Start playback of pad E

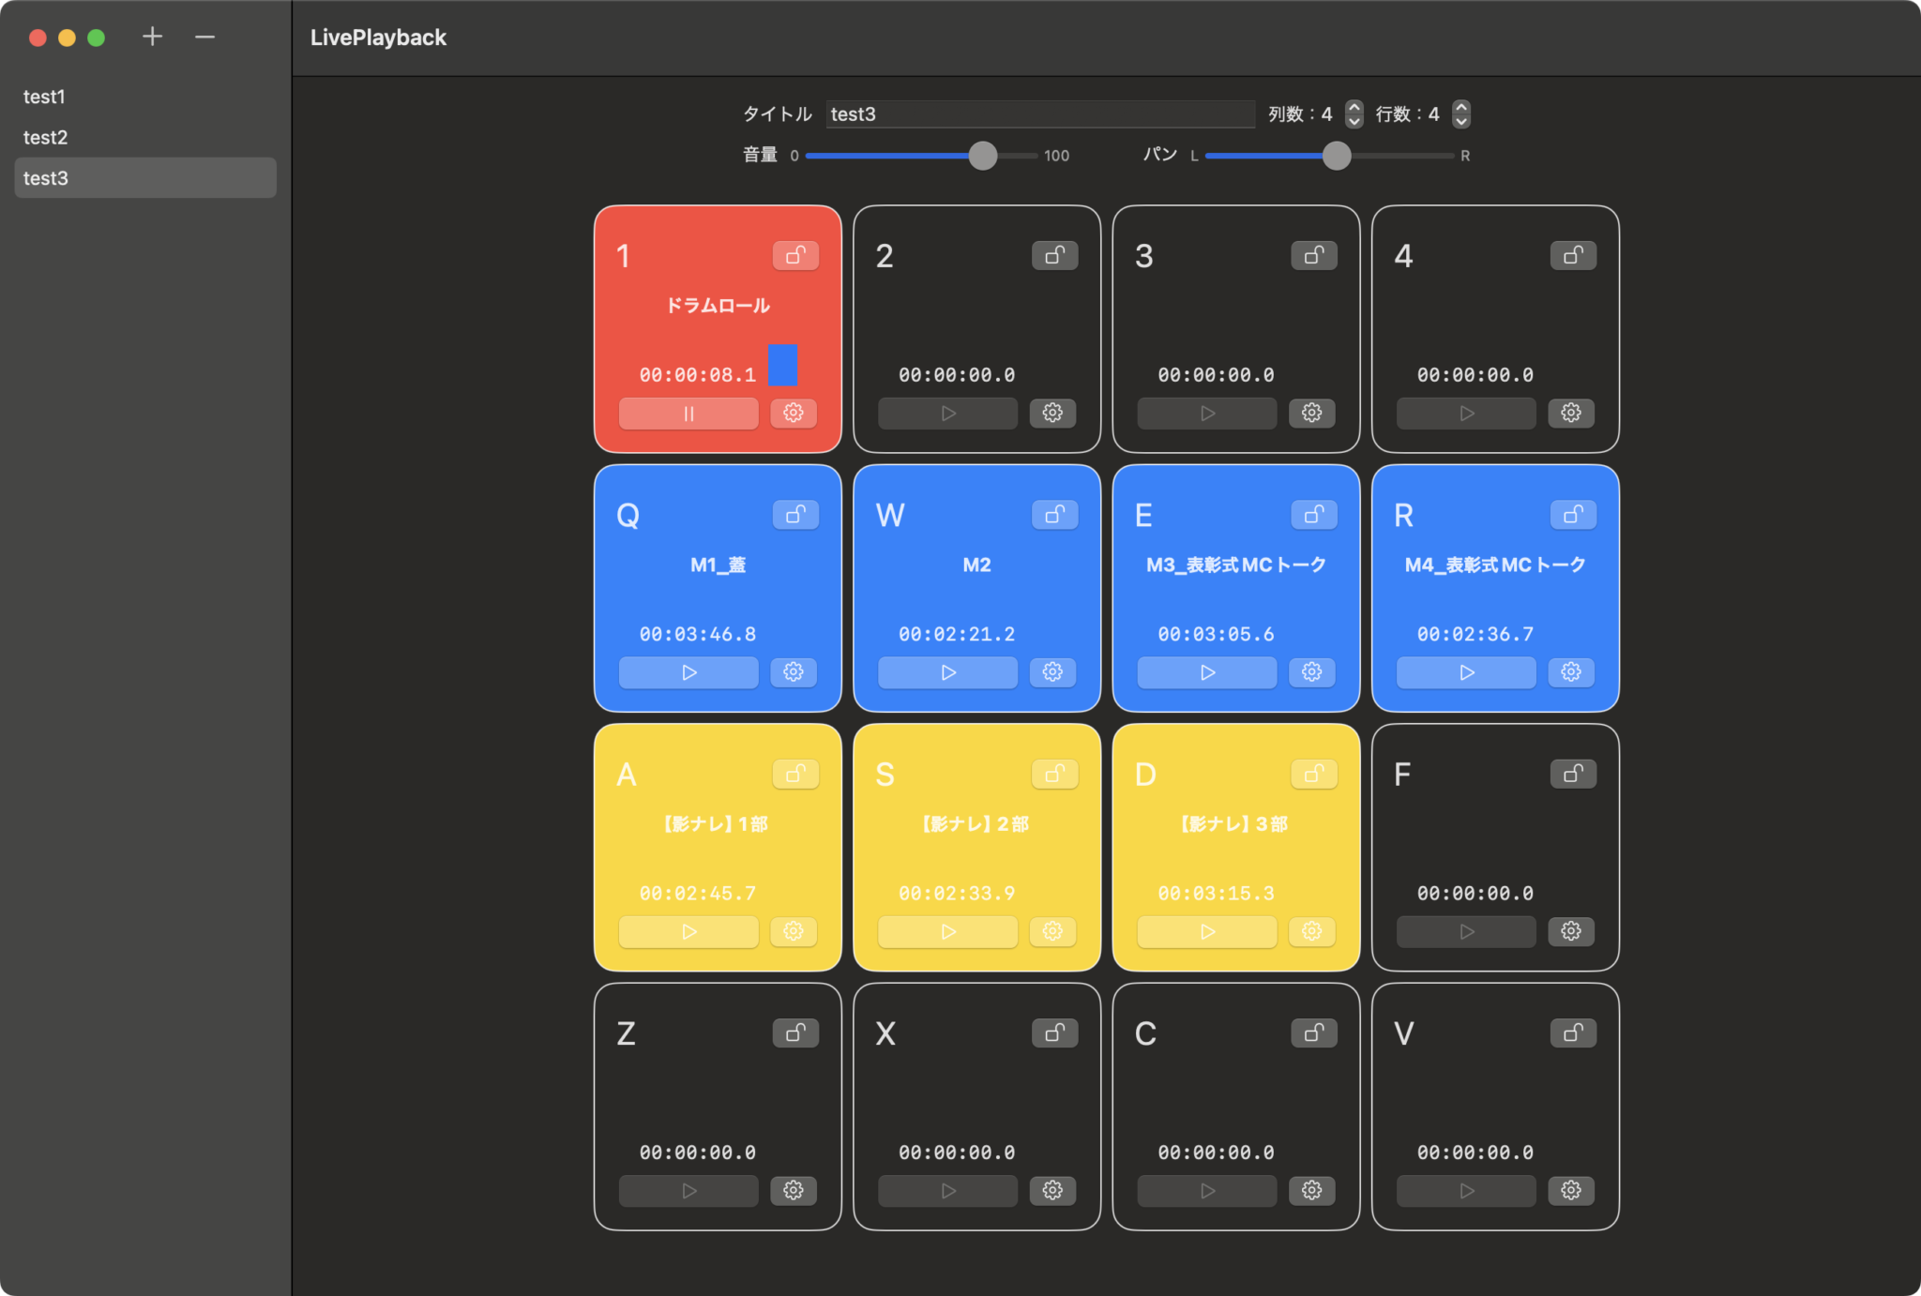pyautogui.click(x=1207, y=672)
